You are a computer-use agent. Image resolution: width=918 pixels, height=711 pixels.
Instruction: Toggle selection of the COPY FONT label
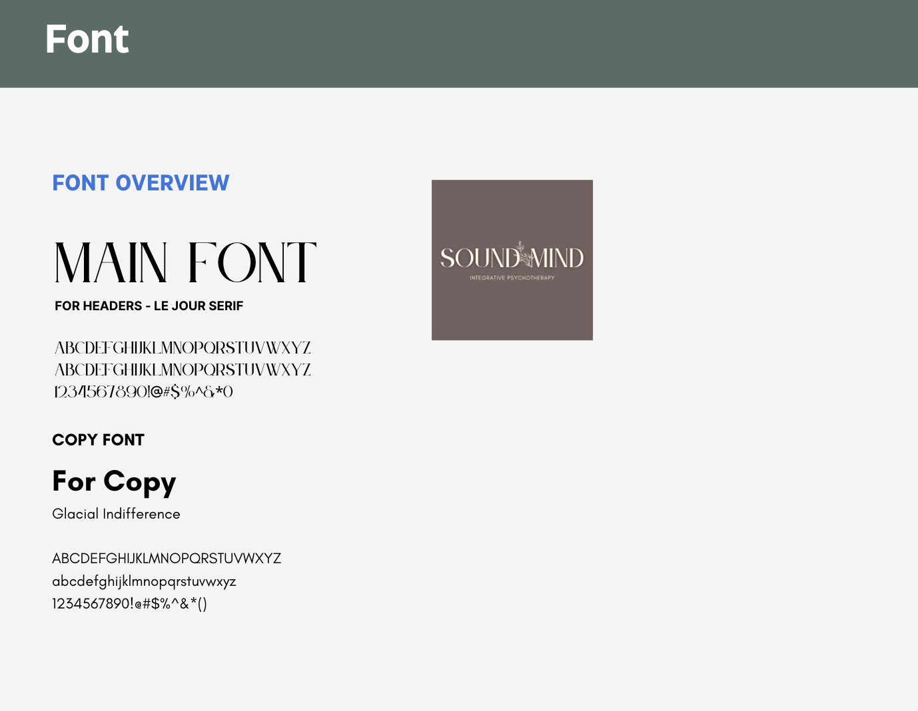(98, 439)
